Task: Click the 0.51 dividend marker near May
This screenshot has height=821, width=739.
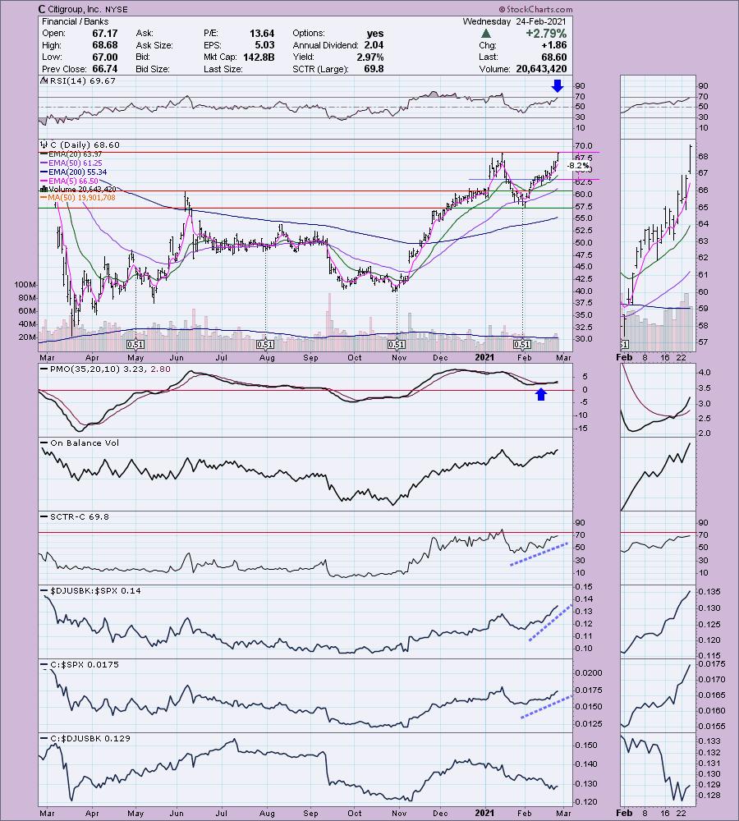Action: [135, 345]
